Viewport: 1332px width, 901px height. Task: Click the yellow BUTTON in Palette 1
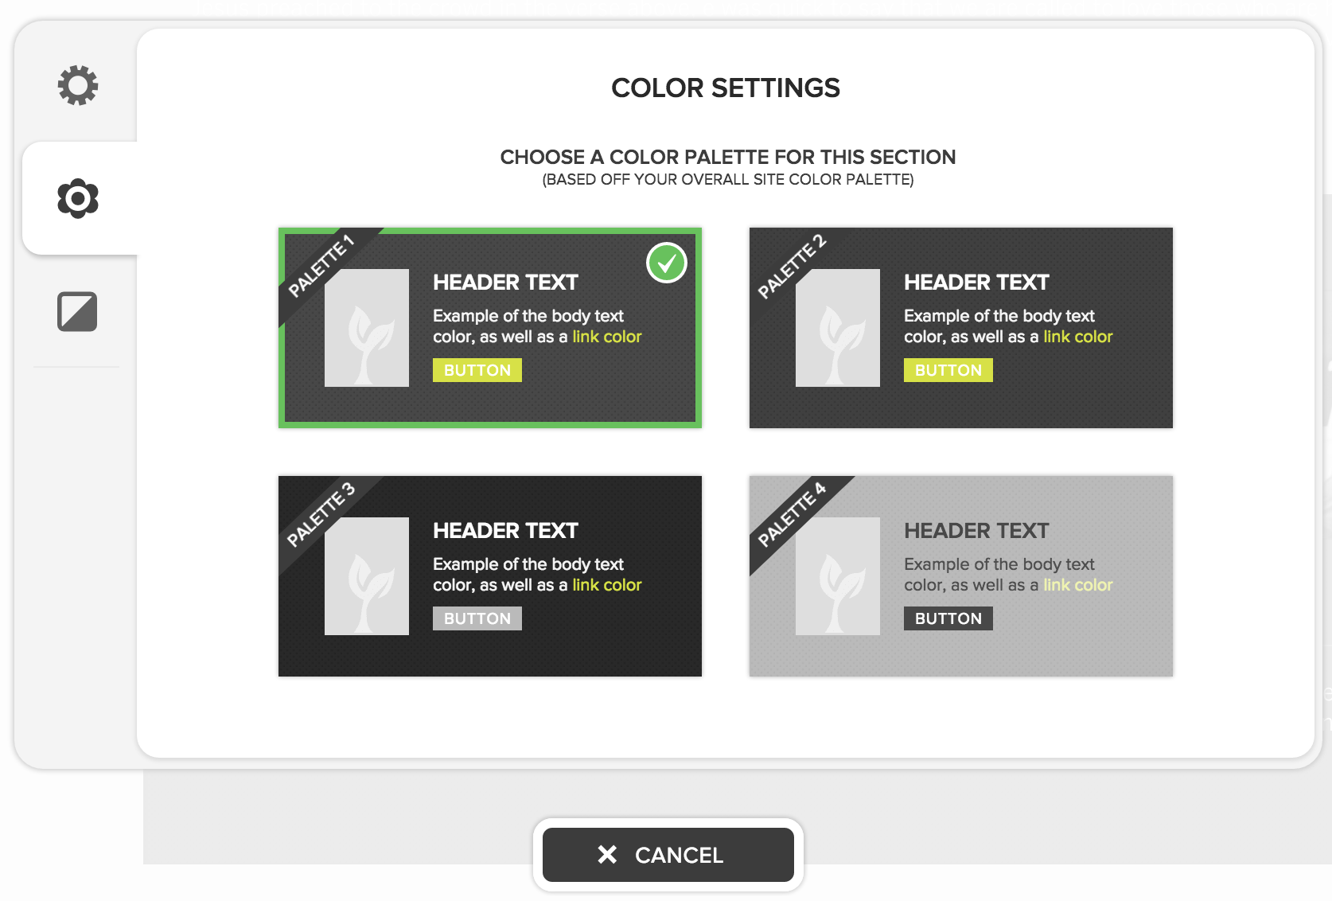[477, 370]
